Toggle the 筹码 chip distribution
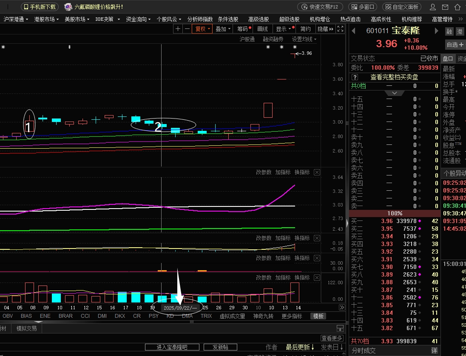The width and height of the screenshot is (466, 356). coord(243,29)
